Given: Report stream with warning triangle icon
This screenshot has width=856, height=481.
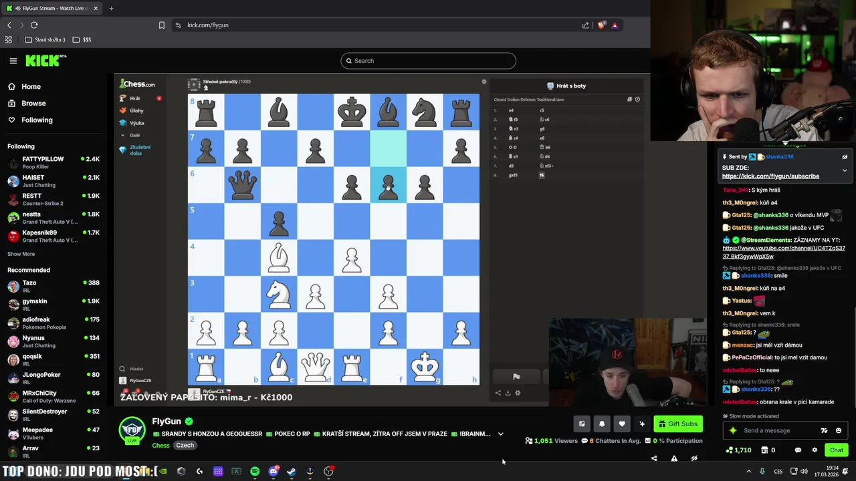Looking at the screenshot, I should tap(674, 458).
